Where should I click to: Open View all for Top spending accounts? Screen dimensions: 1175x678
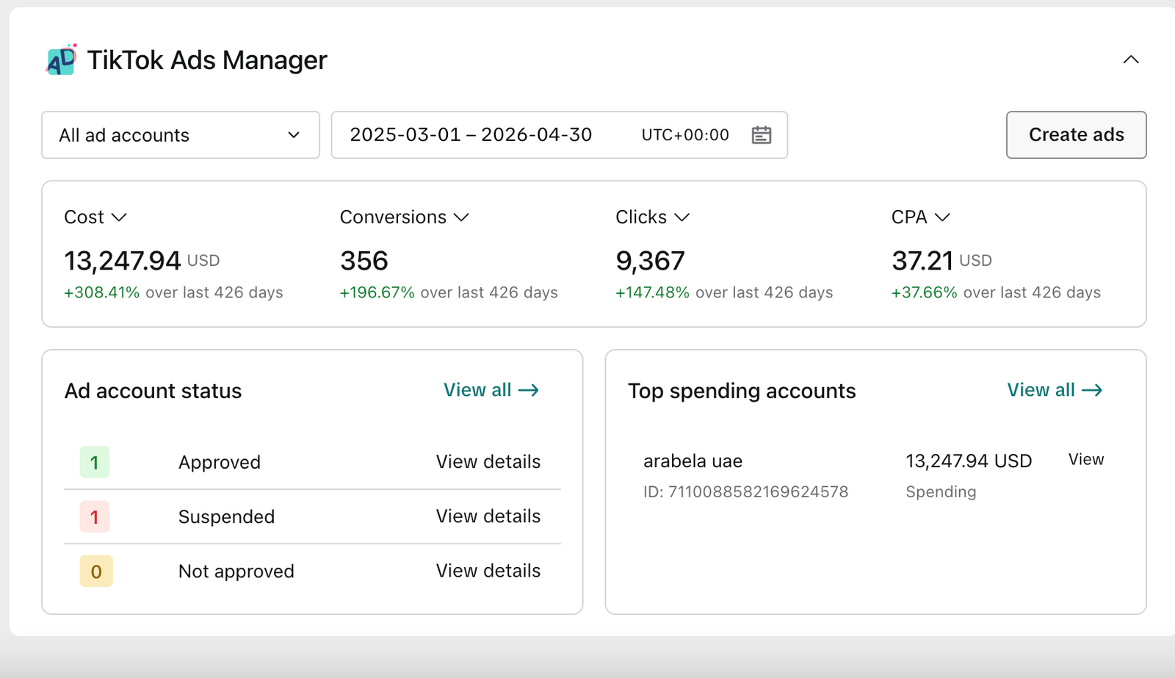coord(1055,390)
